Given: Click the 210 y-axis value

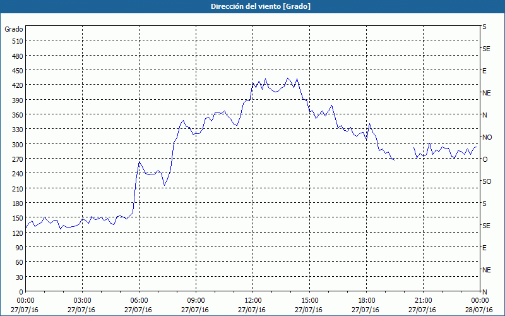Looking at the screenshot, I should coord(18,188).
